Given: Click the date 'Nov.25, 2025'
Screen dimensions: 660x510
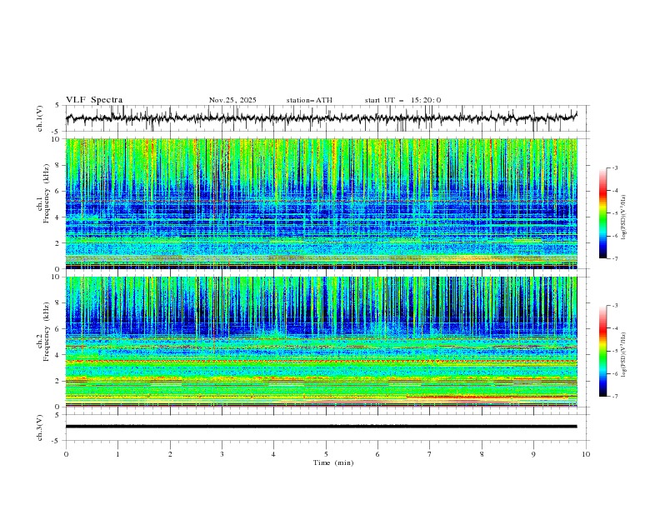Looking at the screenshot, I should coord(232,100).
